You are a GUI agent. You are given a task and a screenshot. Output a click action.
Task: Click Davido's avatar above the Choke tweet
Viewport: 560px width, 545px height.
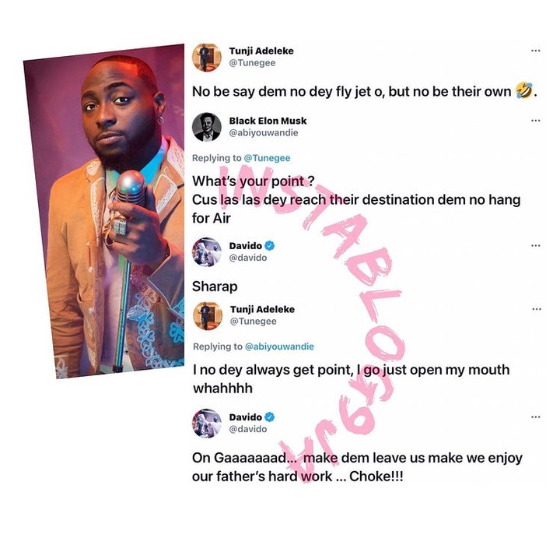[x=206, y=424]
